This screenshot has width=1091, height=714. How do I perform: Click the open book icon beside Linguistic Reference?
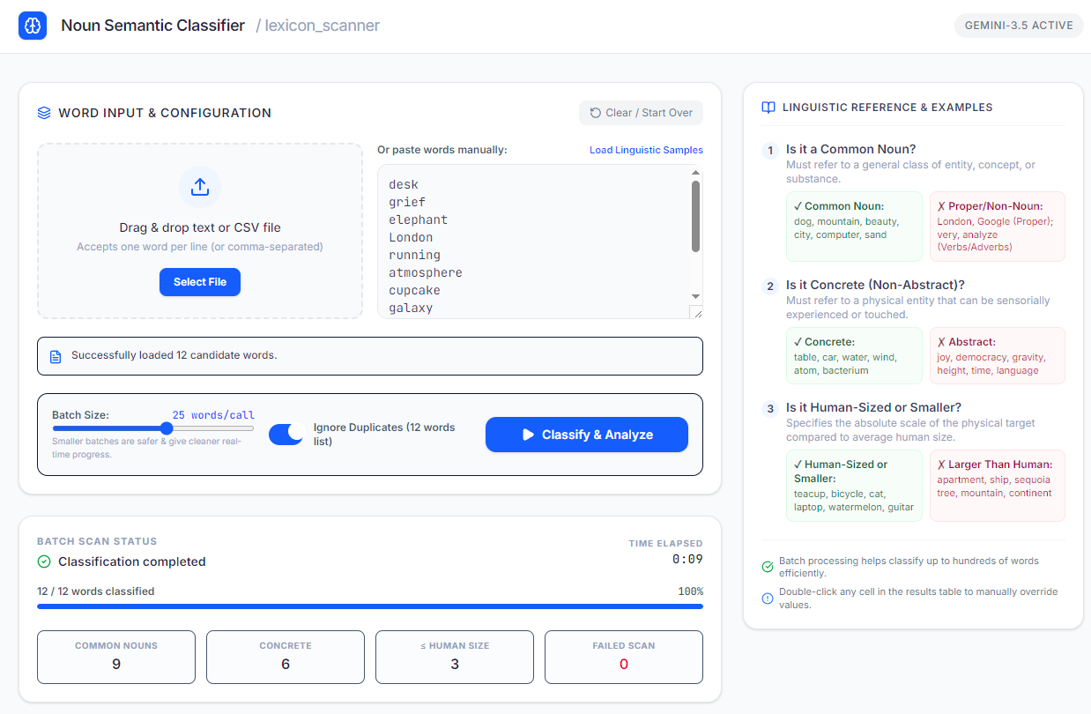(x=768, y=108)
